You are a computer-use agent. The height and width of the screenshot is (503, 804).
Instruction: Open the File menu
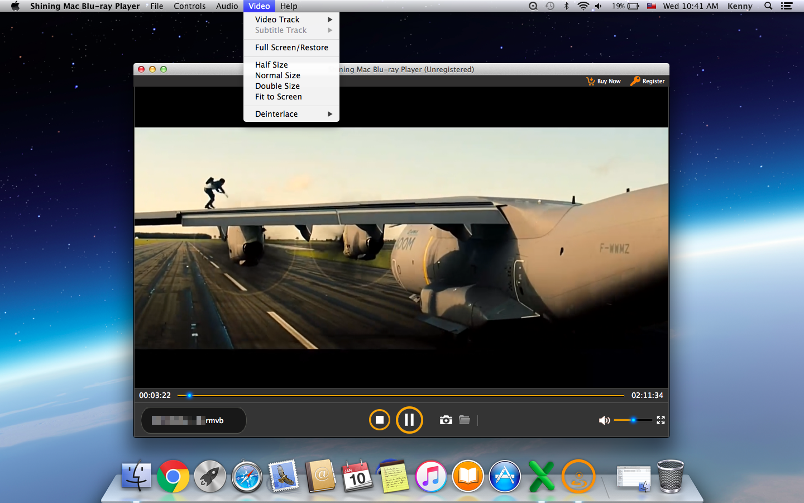point(157,6)
